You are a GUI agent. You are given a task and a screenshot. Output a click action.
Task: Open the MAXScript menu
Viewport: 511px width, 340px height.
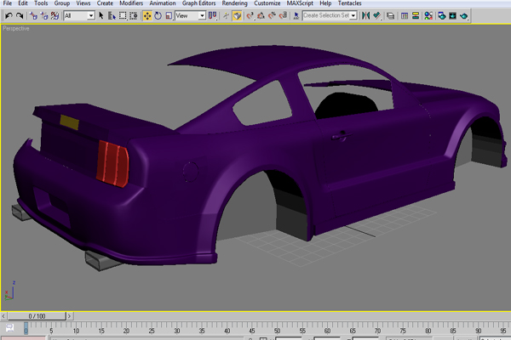pyautogui.click(x=300, y=3)
